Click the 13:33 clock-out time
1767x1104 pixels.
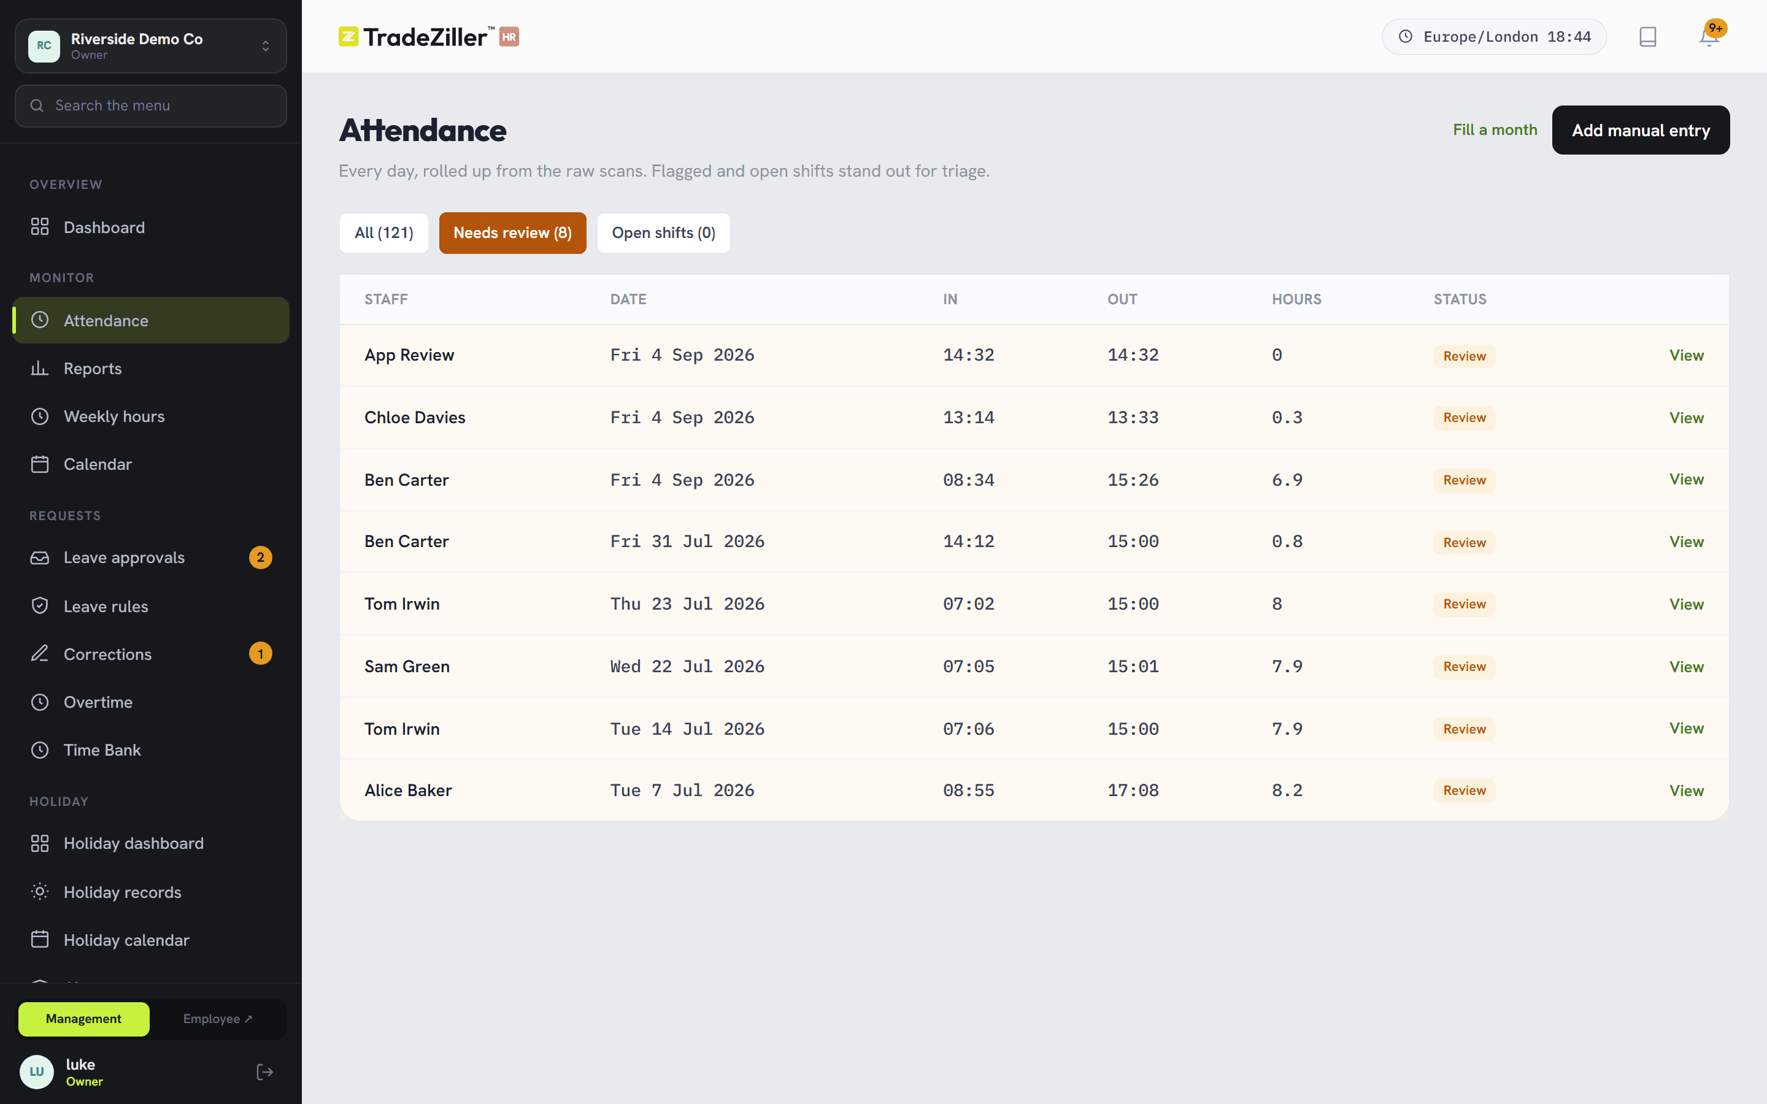(x=1133, y=418)
